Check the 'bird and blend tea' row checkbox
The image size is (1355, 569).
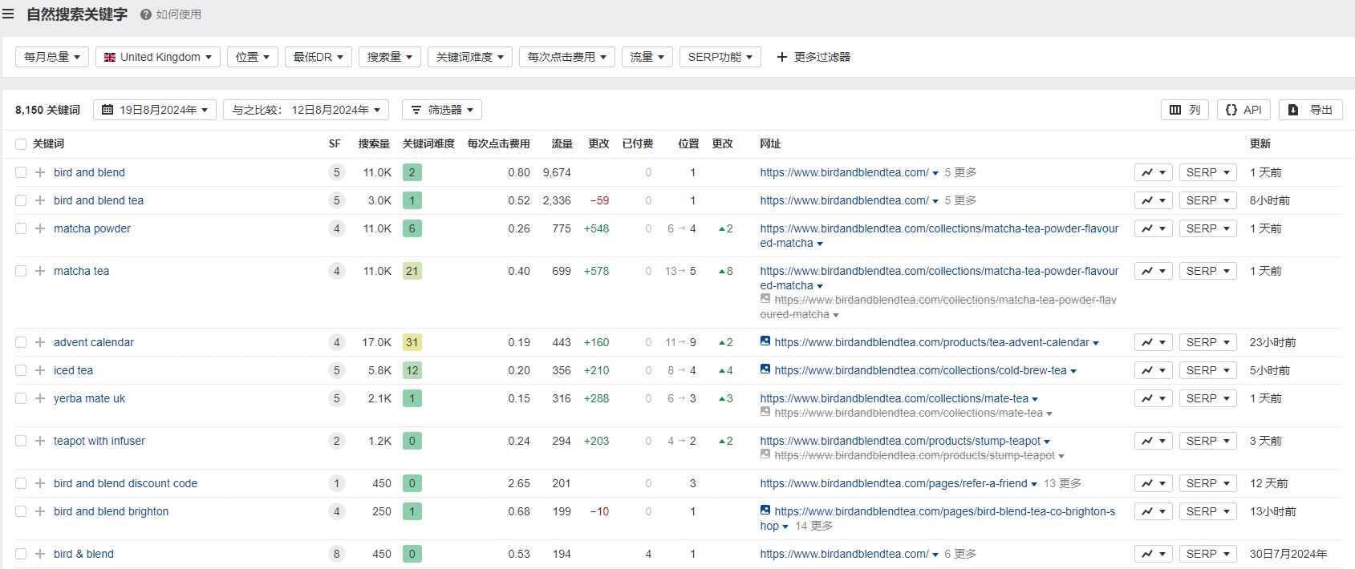21,200
